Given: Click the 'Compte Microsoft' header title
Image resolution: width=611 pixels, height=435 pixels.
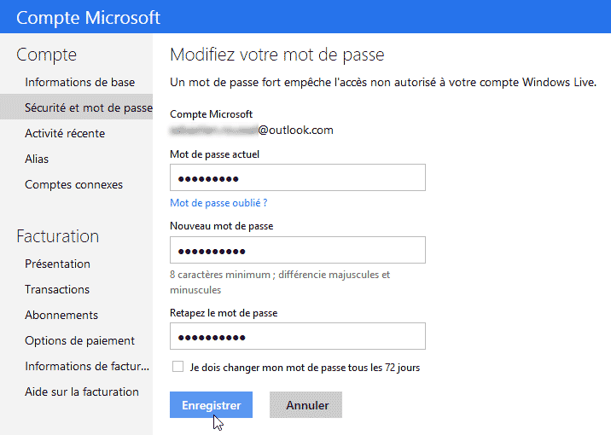Looking at the screenshot, I should tap(89, 17).
